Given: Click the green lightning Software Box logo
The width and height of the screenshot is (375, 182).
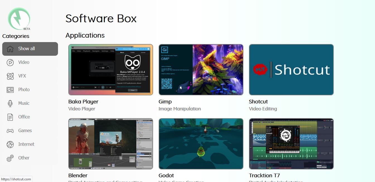Looking at the screenshot, I should pos(19,18).
